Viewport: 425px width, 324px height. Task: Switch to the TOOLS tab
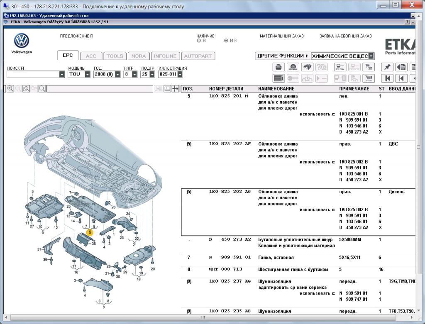(115, 56)
